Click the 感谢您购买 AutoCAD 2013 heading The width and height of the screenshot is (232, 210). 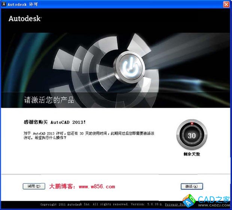(55, 122)
